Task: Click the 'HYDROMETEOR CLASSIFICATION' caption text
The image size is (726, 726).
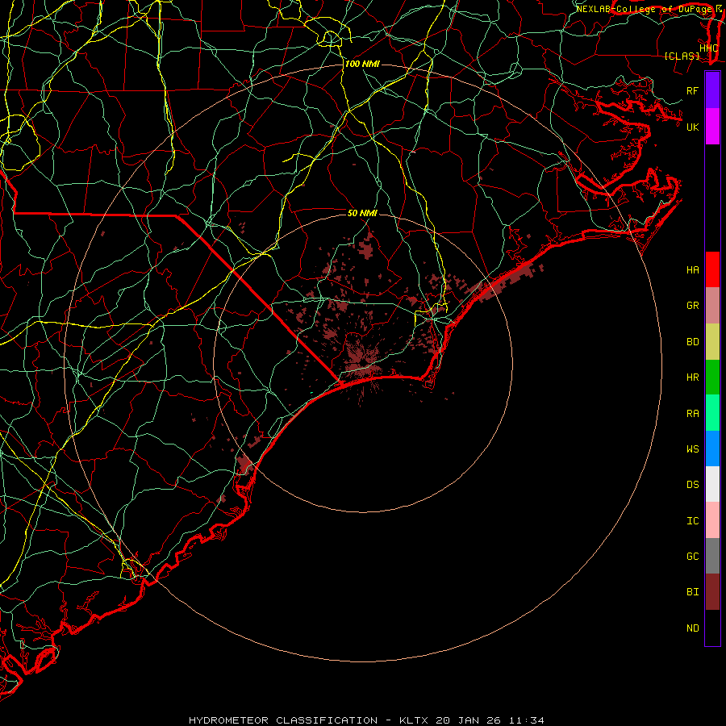Action: [283, 720]
